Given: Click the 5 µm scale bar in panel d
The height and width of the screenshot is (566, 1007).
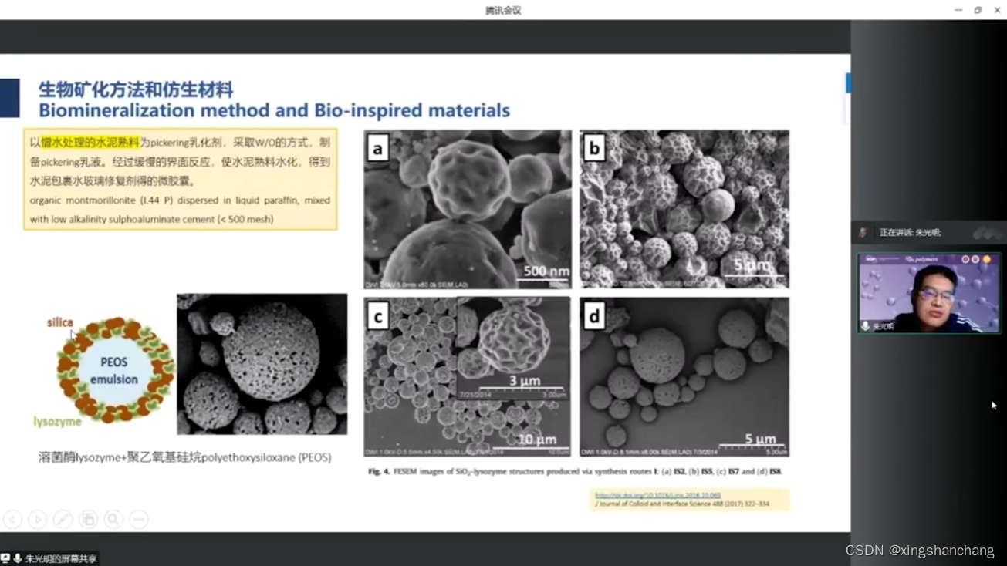Looking at the screenshot, I should pyautogui.click(x=754, y=441).
